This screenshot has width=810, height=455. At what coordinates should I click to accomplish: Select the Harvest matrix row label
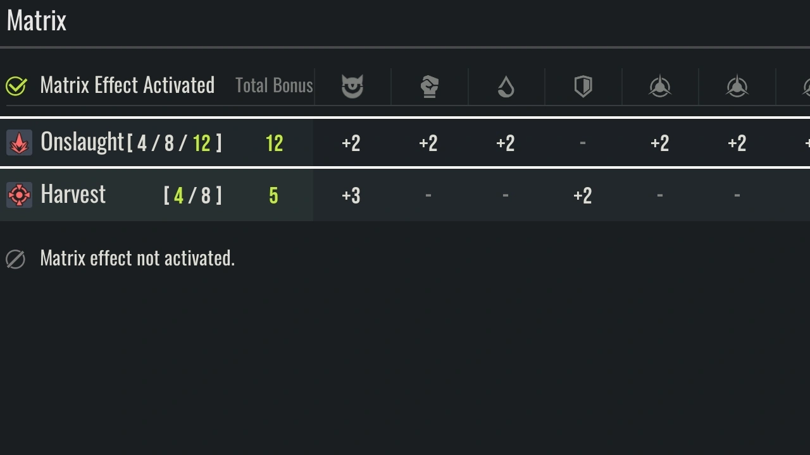[73, 195]
